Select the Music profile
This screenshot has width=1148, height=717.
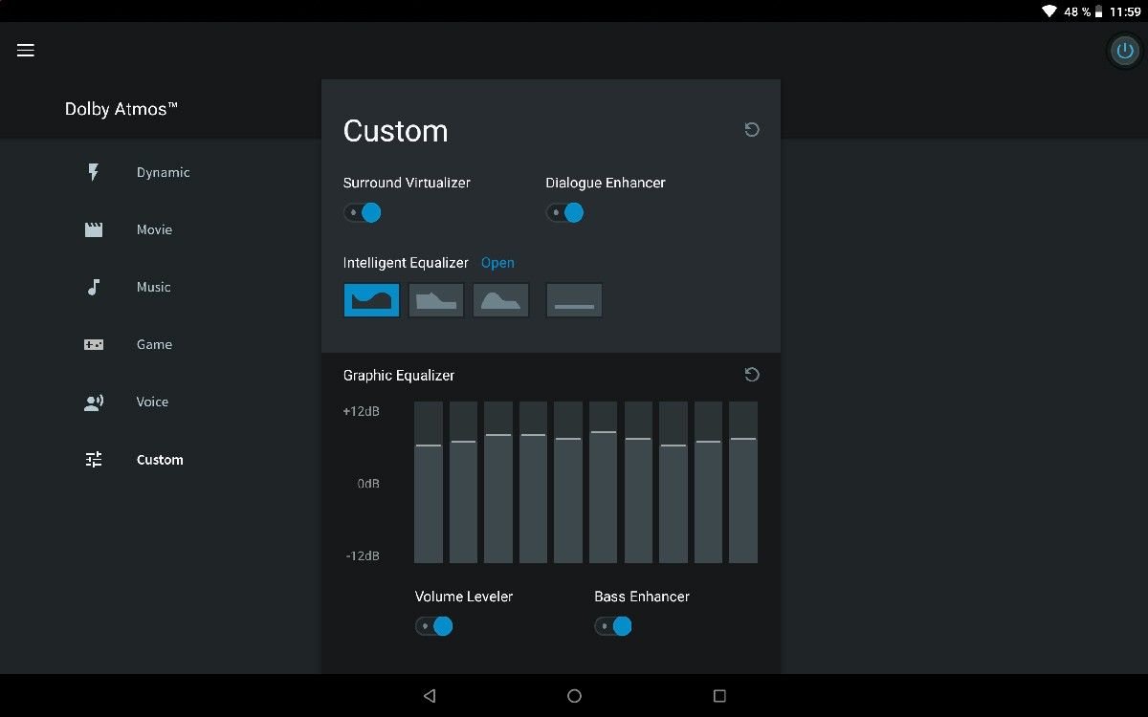coord(153,287)
